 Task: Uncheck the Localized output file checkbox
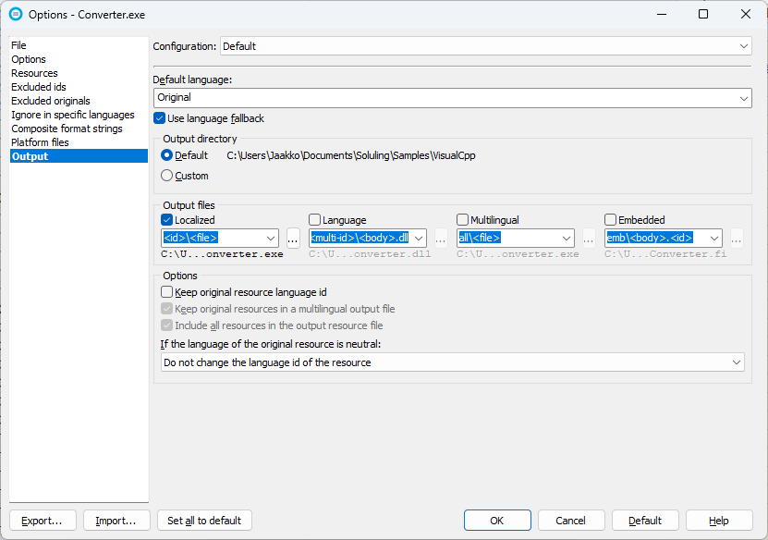166,219
